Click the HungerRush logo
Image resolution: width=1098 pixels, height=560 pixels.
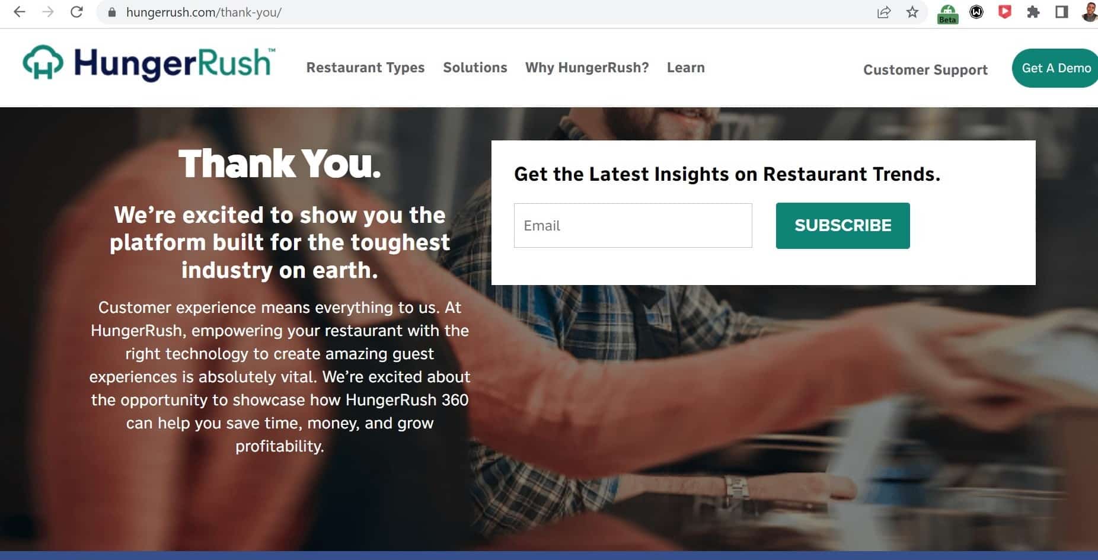click(149, 63)
